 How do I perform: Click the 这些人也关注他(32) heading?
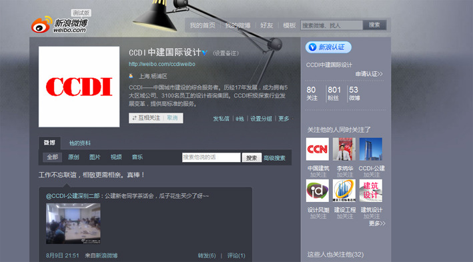point(336,255)
